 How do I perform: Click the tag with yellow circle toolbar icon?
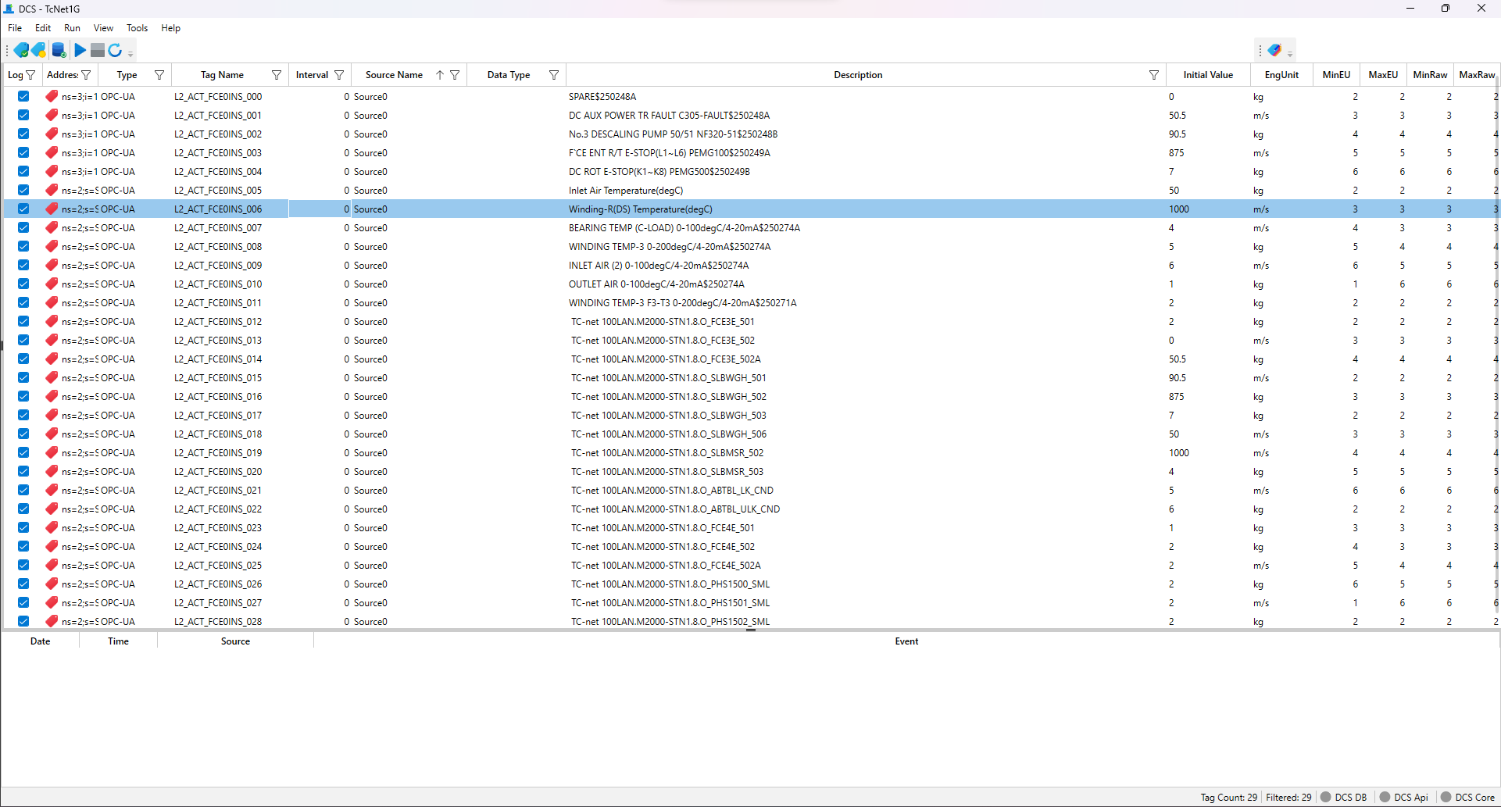point(38,49)
